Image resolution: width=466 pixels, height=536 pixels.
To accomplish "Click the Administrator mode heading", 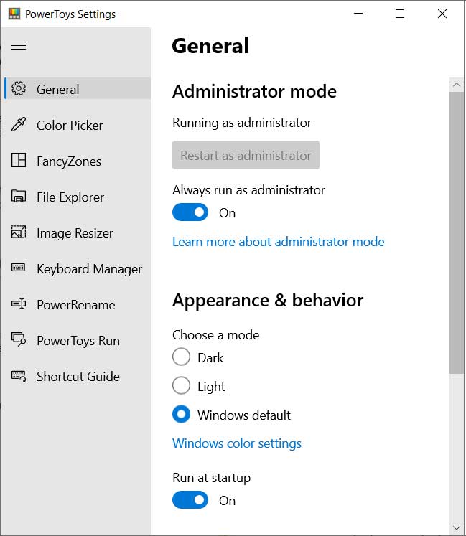I will [254, 92].
